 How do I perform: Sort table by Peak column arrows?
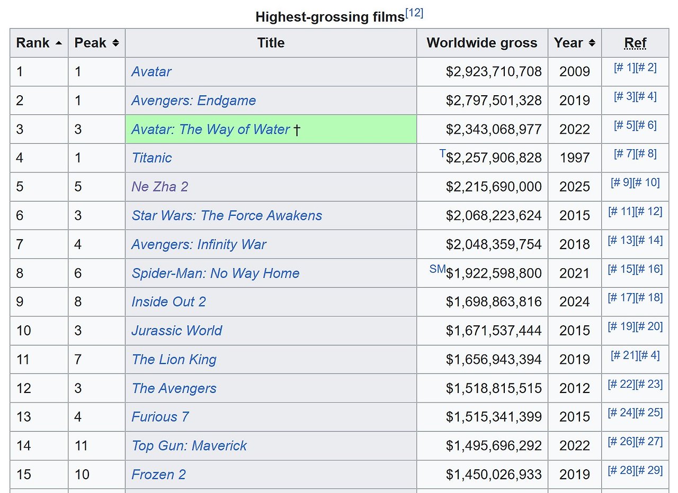115,43
